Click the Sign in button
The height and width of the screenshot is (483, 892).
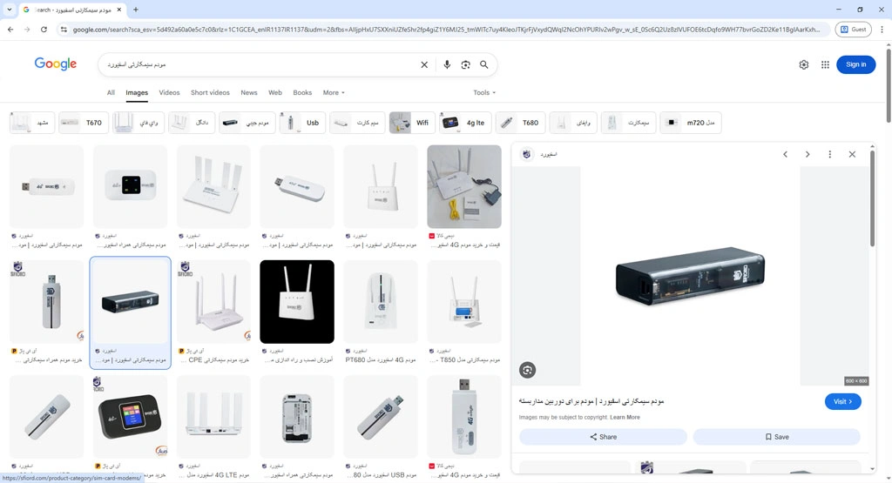pyautogui.click(x=855, y=64)
